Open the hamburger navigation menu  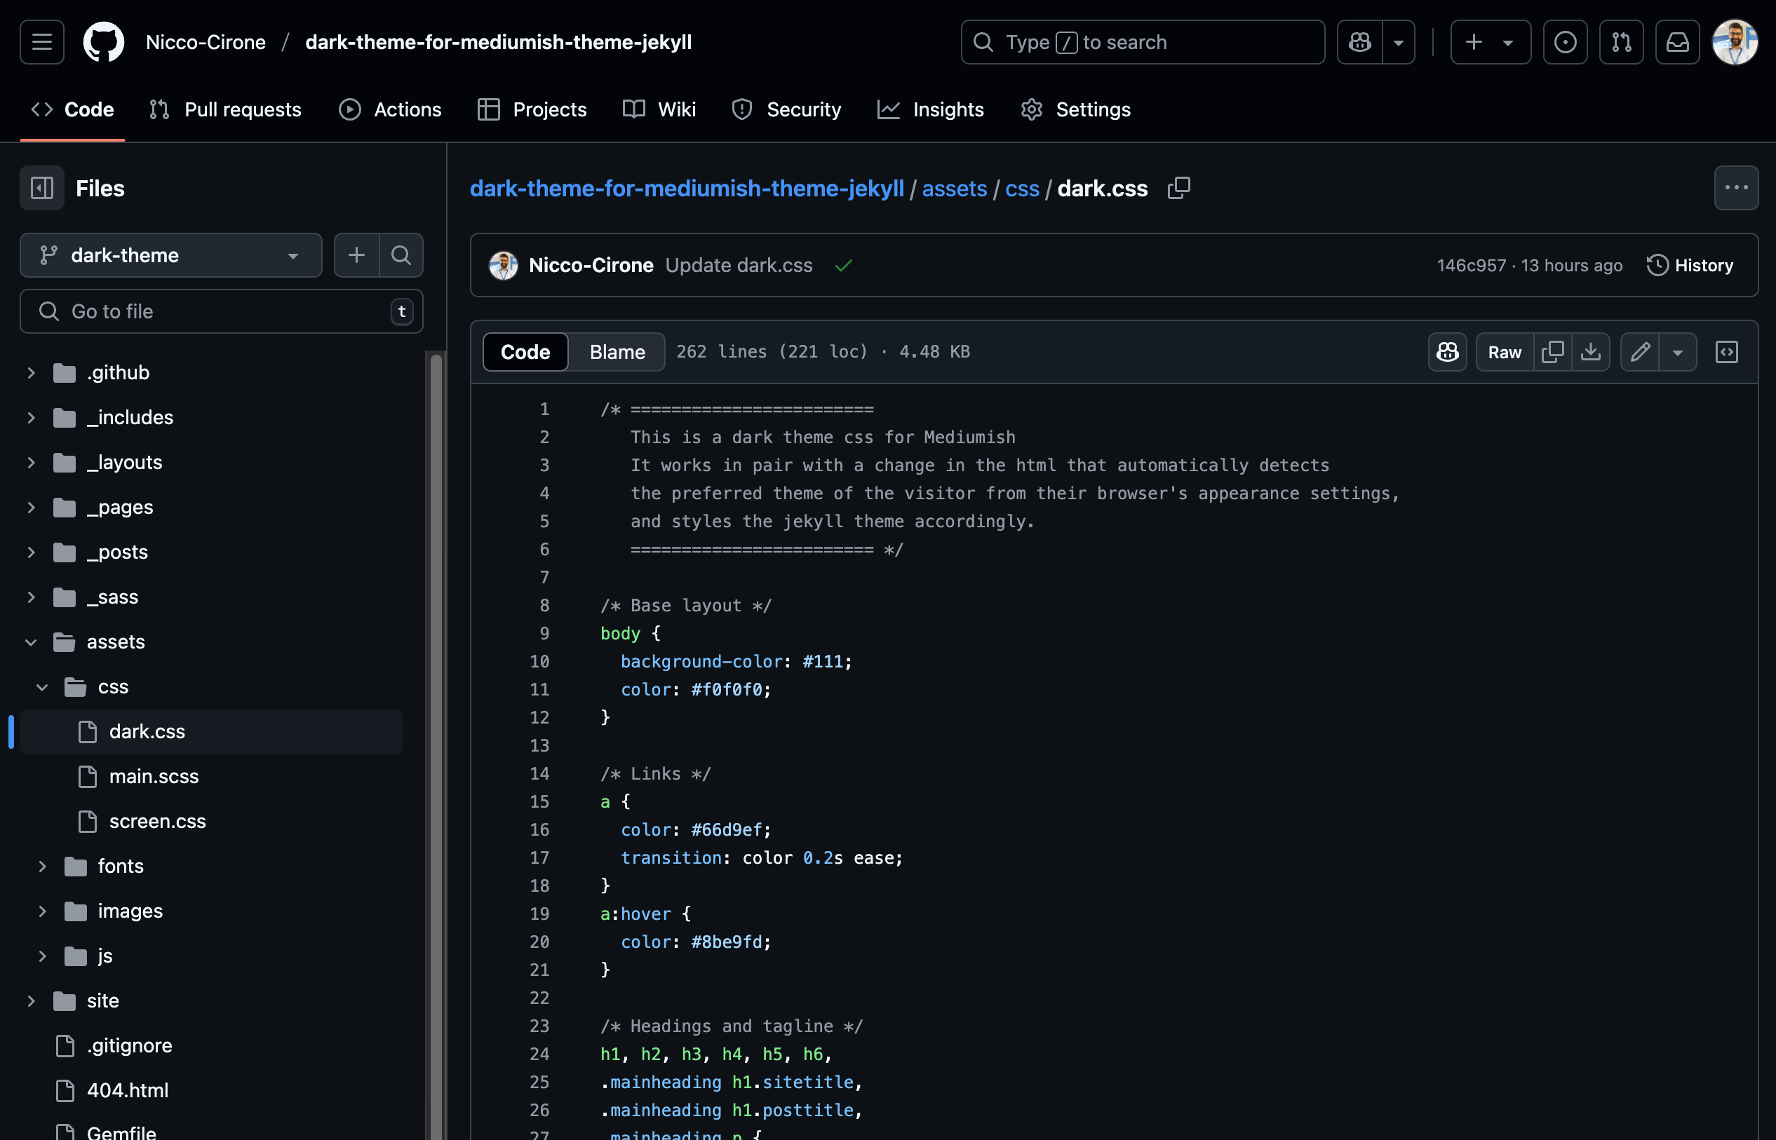click(42, 42)
